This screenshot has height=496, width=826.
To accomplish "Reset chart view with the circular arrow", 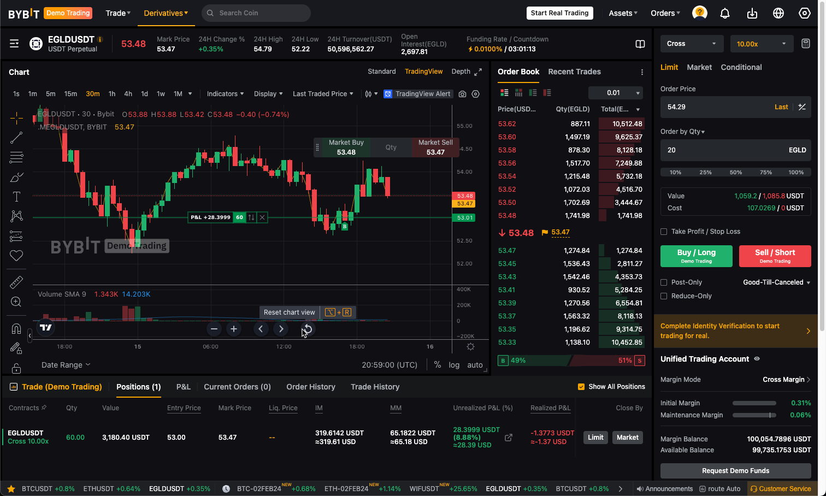I will click(308, 329).
